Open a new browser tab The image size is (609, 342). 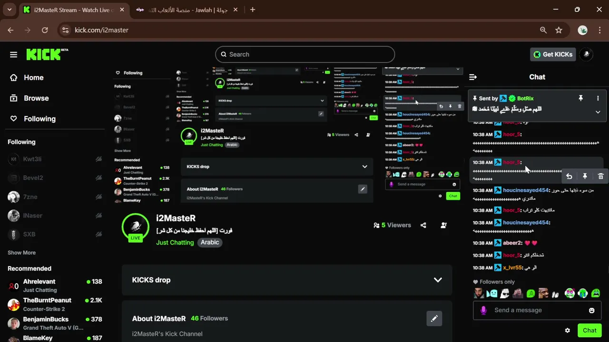coord(253,9)
